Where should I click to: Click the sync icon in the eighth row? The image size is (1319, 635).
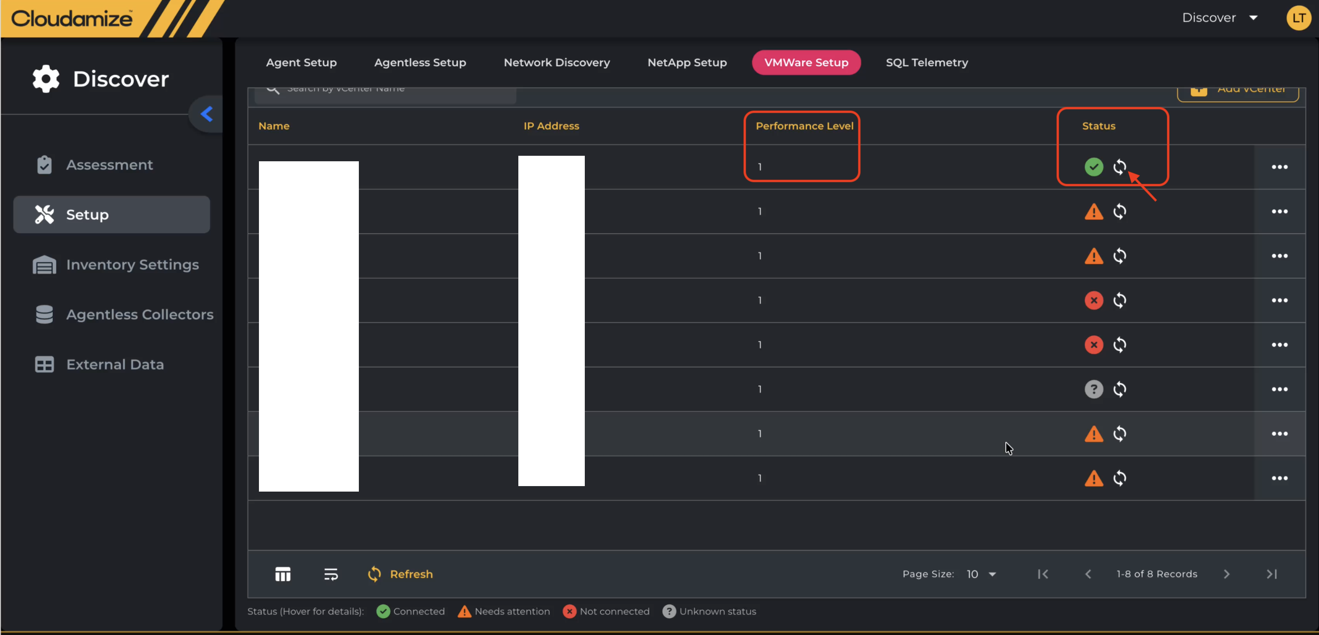(1119, 478)
